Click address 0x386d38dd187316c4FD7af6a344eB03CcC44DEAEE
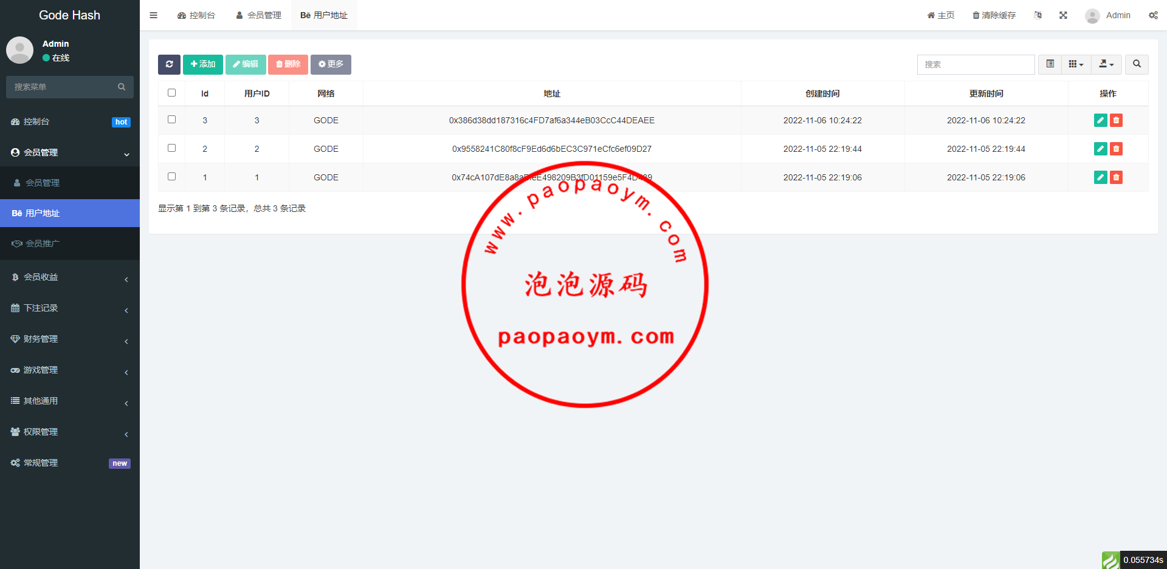 pos(552,120)
